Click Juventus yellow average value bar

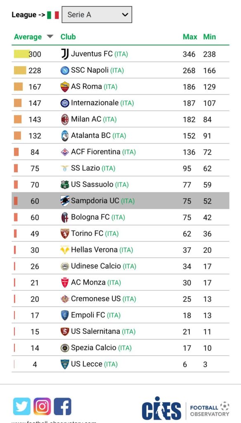21,54
